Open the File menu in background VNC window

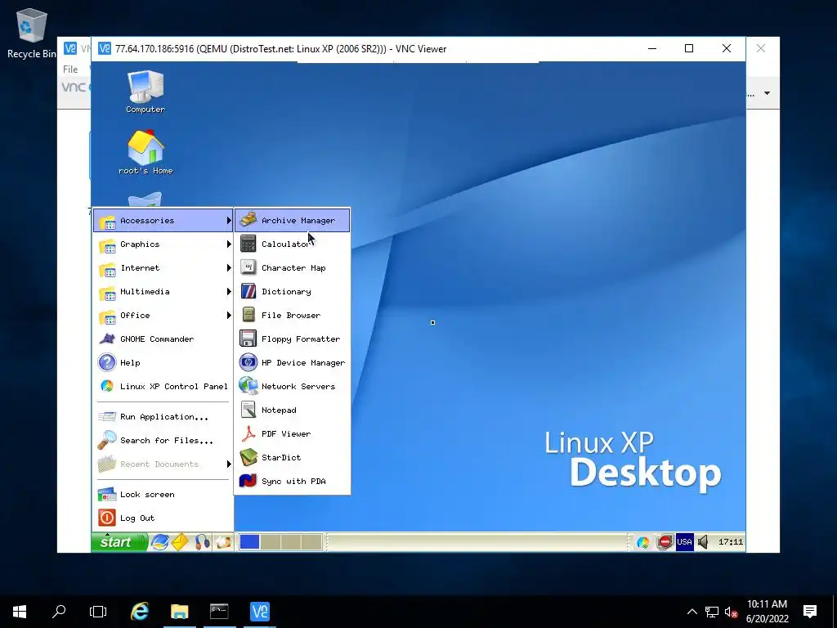[70, 69]
